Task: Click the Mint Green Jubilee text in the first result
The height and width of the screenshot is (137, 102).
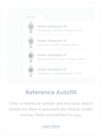Action: coord(60,30)
